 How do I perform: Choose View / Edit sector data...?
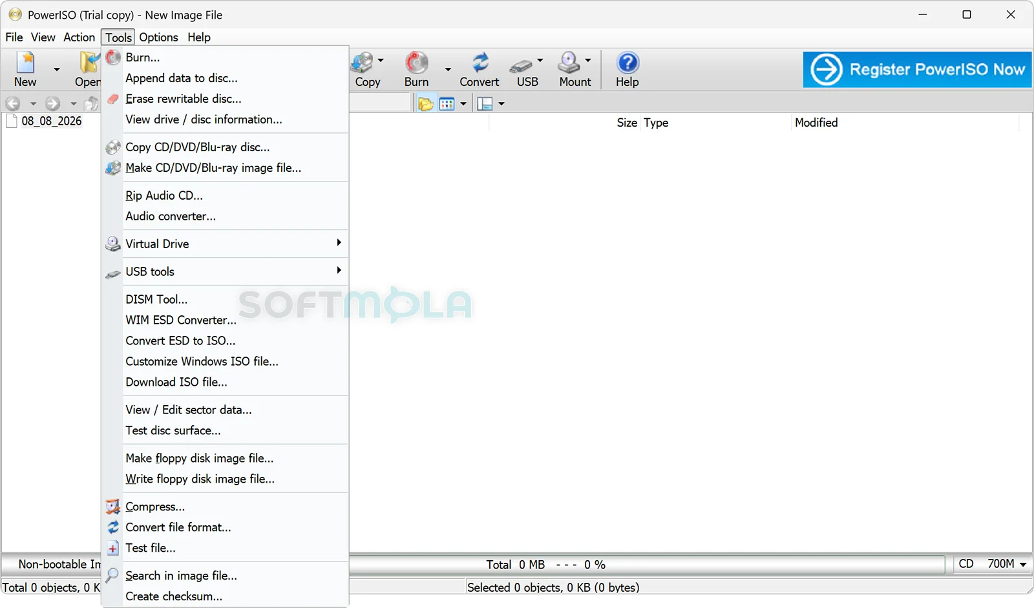[225, 410]
